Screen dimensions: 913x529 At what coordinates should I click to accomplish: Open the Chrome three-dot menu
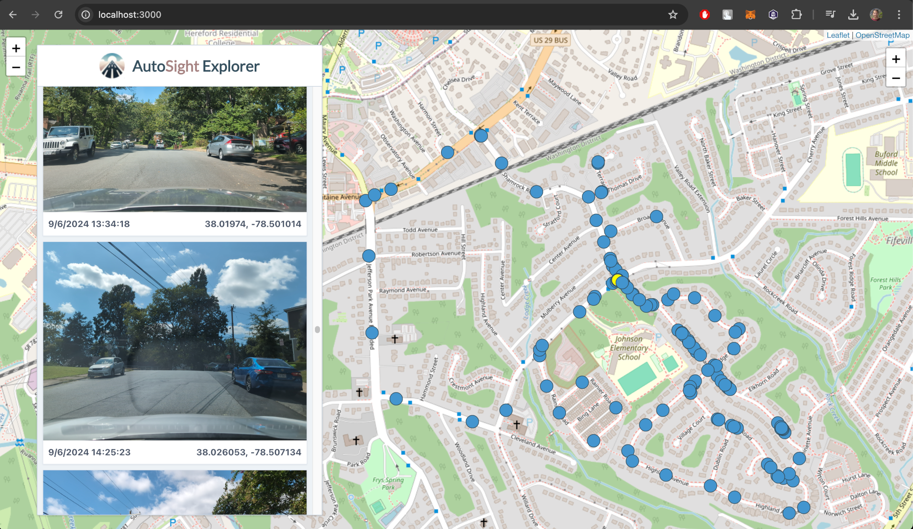click(x=899, y=15)
